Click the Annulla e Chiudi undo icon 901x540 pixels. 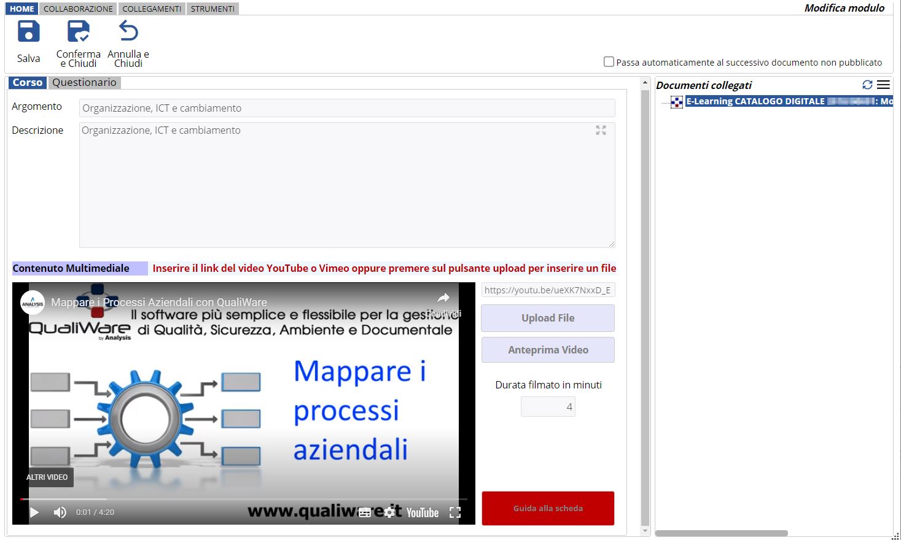(x=128, y=31)
